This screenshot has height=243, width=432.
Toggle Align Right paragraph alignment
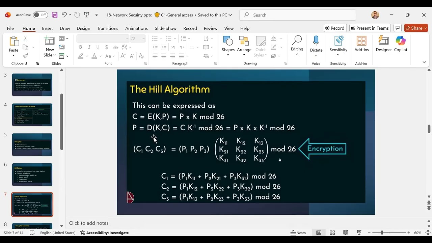(172, 56)
